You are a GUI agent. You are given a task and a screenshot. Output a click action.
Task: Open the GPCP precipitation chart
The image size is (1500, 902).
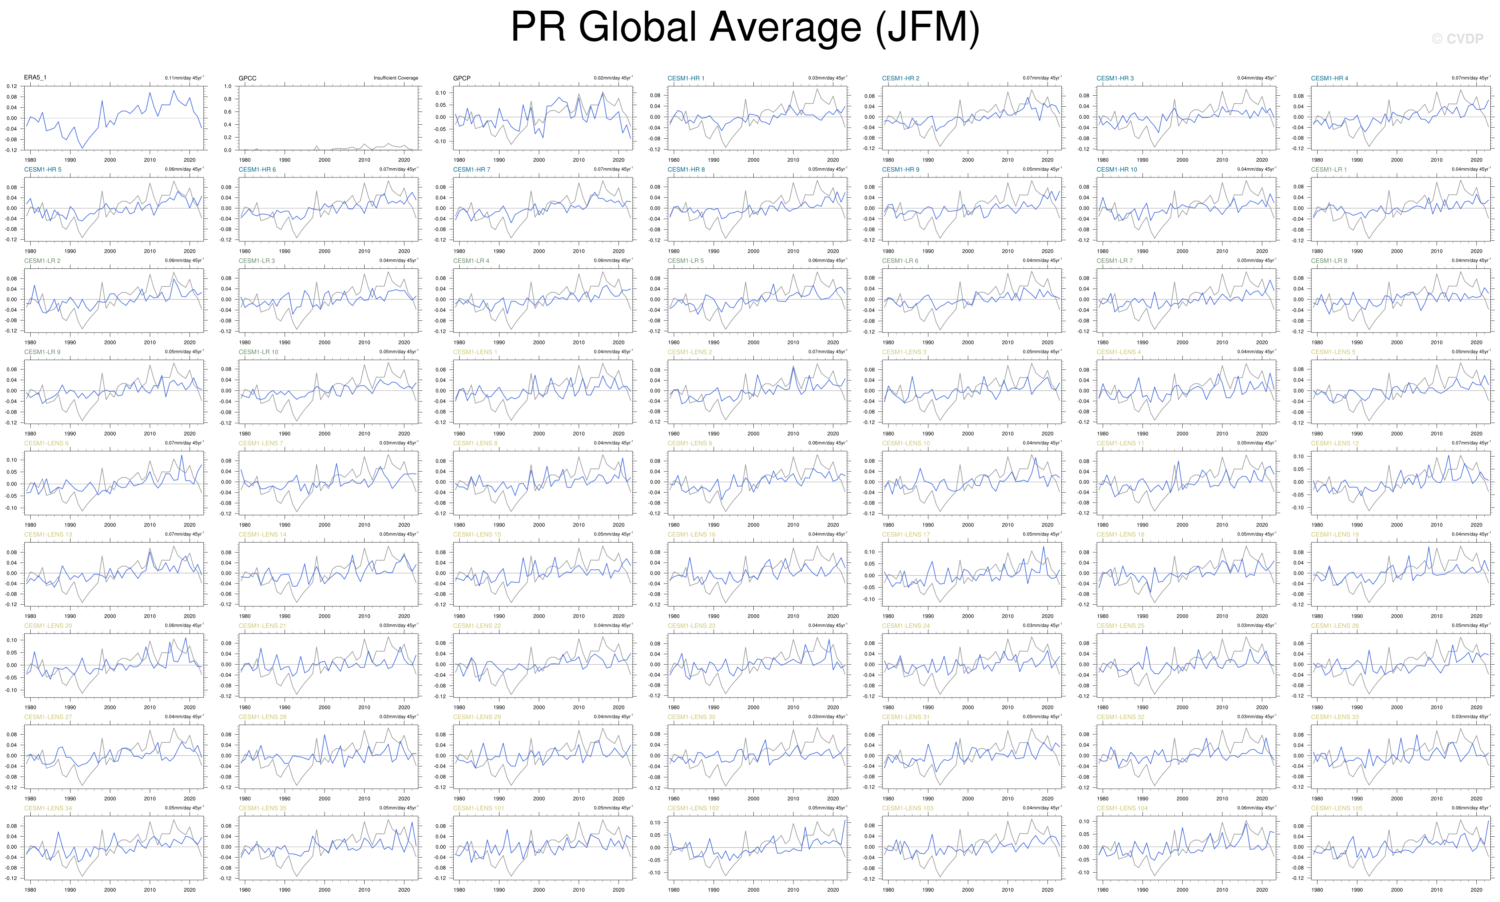coord(543,118)
